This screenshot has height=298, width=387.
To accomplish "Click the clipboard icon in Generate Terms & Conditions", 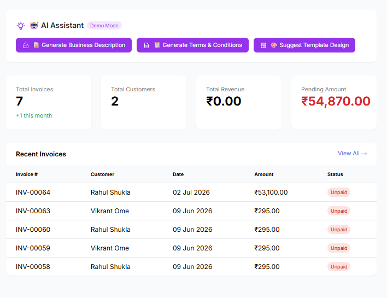I will click(x=157, y=45).
